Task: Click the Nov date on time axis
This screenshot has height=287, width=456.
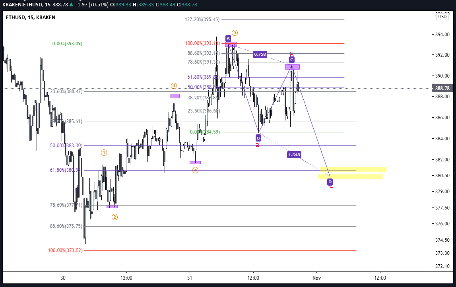Action: (x=316, y=277)
